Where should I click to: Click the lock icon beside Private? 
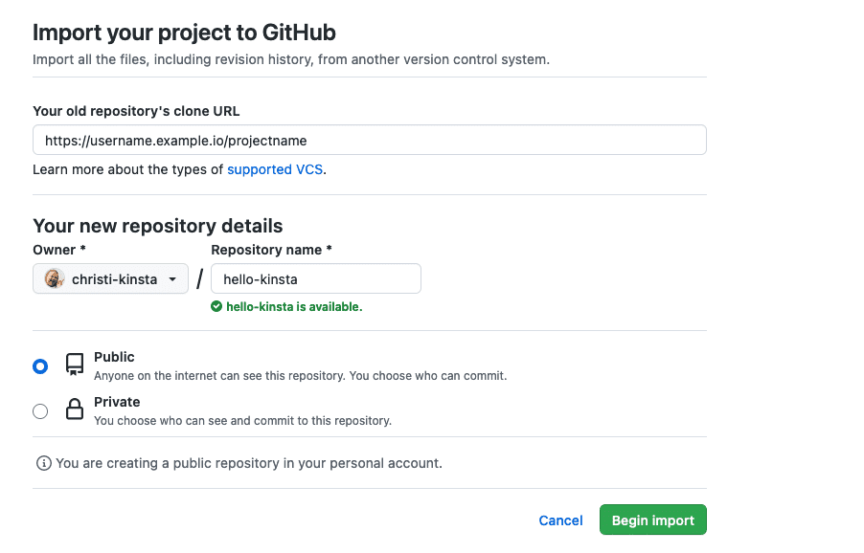coord(74,409)
